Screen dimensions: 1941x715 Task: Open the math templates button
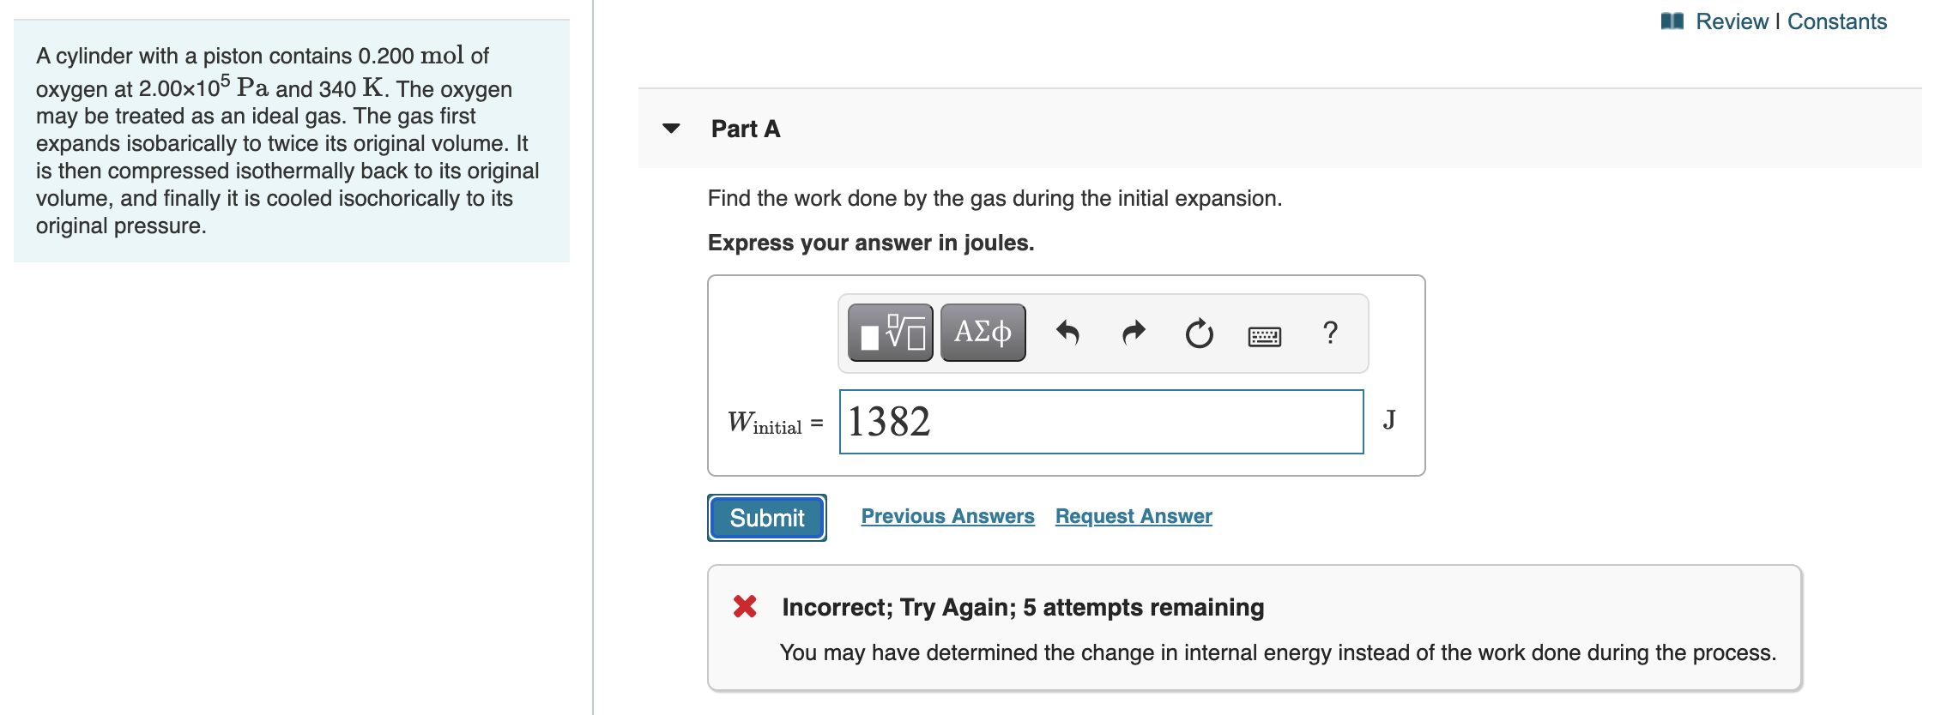(x=890, y=333)
